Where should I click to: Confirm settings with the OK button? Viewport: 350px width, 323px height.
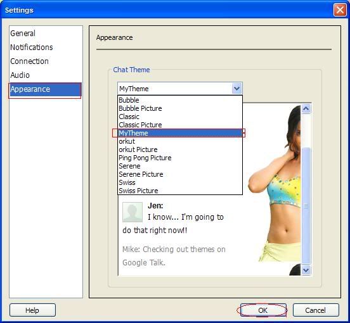click(263, 310)
